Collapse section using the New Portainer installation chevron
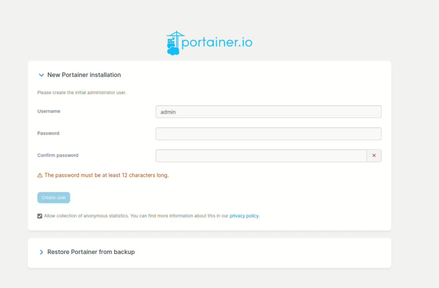This screenshot has height=288, width=439. (41, 75)
